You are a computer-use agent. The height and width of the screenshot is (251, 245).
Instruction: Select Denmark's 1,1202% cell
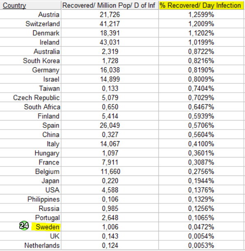coord(201,33)
